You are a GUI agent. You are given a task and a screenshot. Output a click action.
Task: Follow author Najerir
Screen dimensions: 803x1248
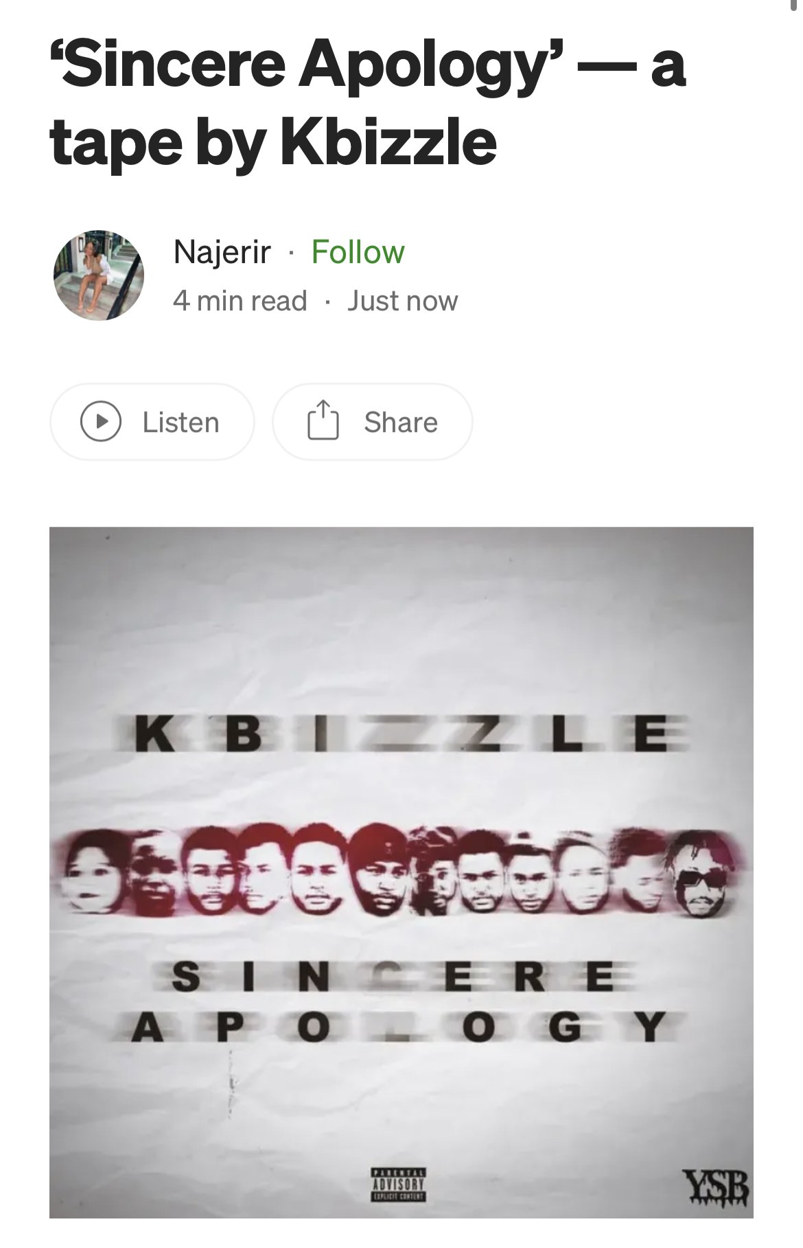358,251
